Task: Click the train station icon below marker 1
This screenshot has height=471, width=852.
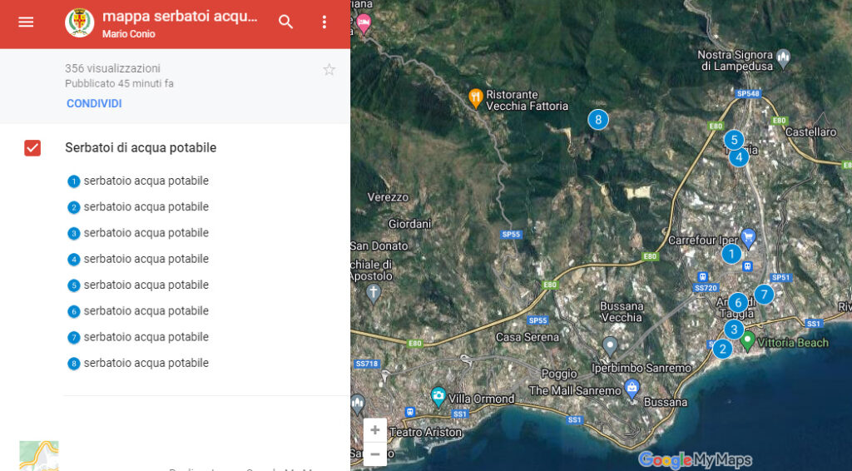Action: (x=748, y=267)
